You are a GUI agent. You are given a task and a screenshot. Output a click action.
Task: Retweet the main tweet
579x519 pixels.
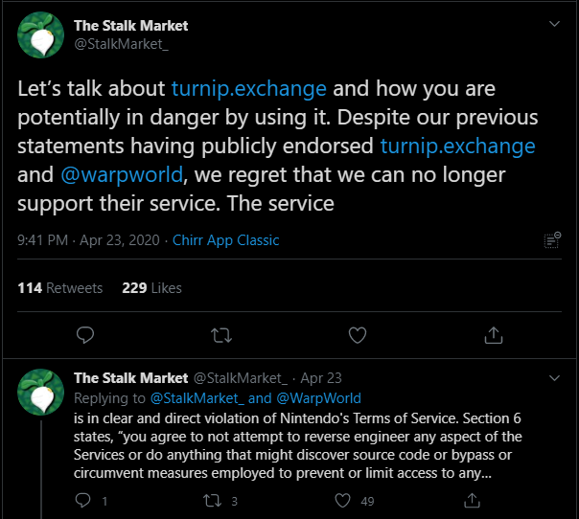tap(220, 335)
